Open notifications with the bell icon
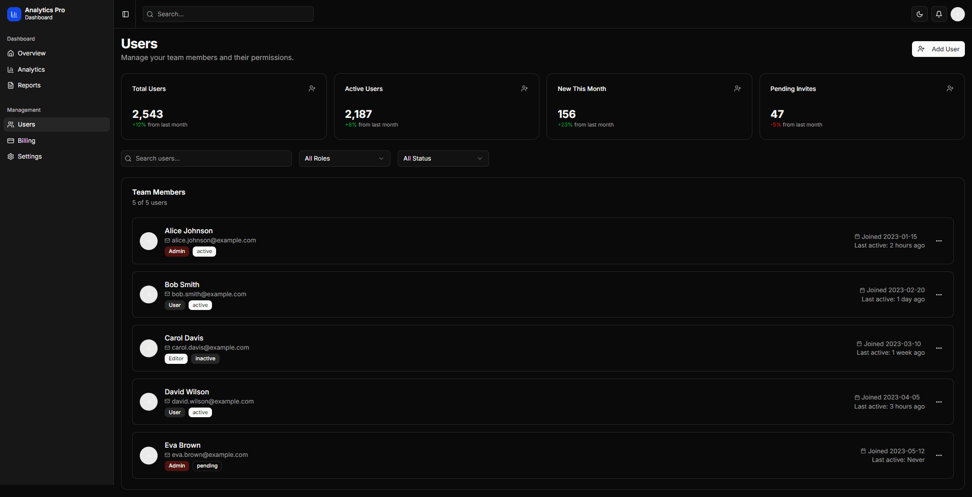The width and height of the screenshot is (972, 497). tap(938, 14)
